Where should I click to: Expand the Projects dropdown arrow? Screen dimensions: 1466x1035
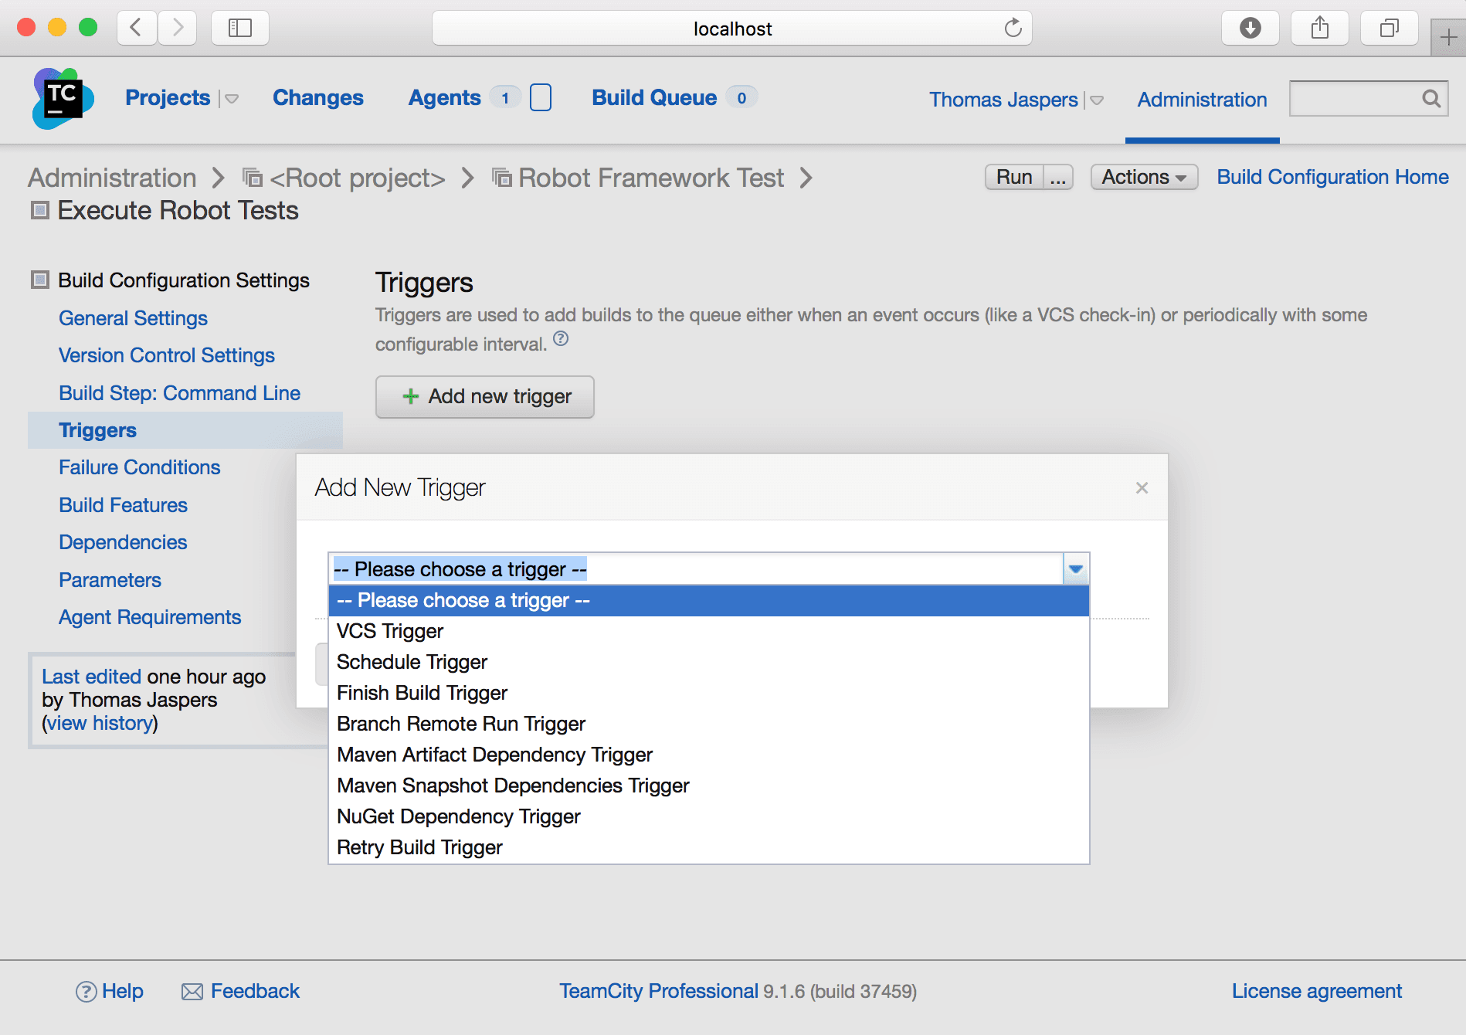tap(231, 99)
